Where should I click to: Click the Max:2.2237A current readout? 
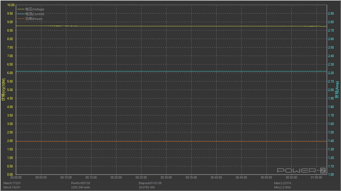[282, 183]
